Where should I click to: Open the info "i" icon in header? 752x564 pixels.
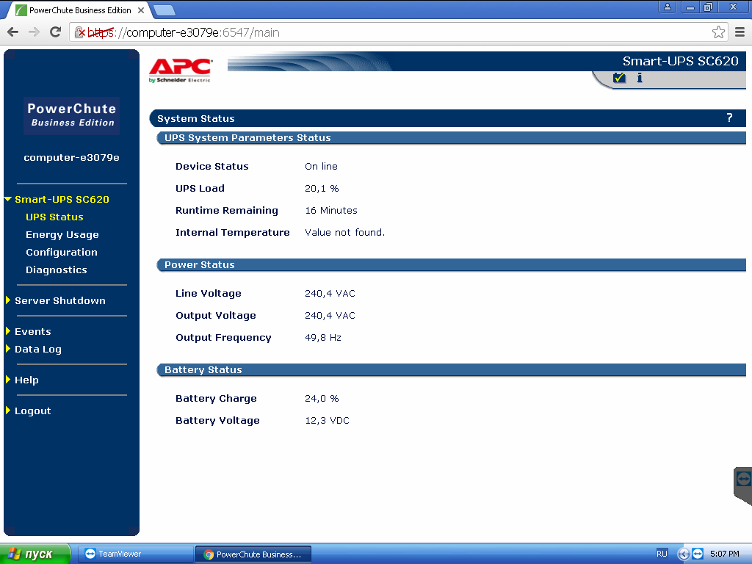click(x=640, y=78)
